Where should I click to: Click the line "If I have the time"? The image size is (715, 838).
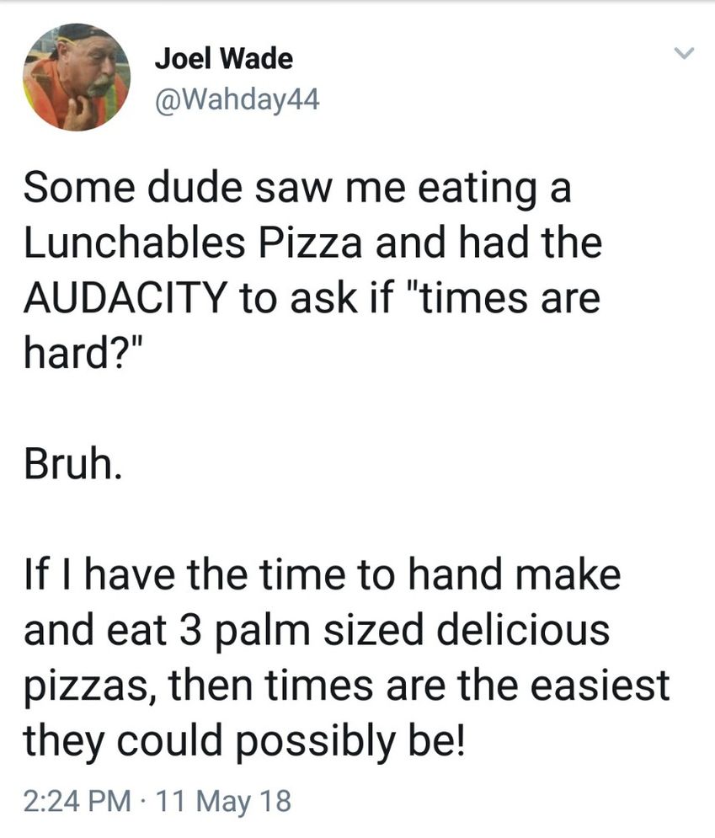tap(323, 574)
